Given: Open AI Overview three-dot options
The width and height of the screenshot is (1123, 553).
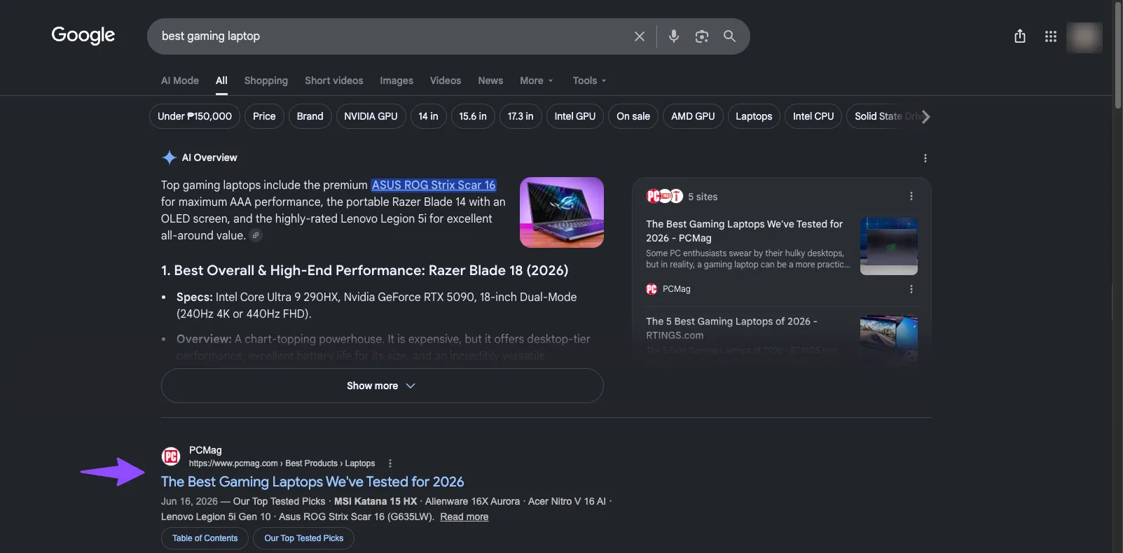Looking at the screenshot, I should [x=925, y=158].
